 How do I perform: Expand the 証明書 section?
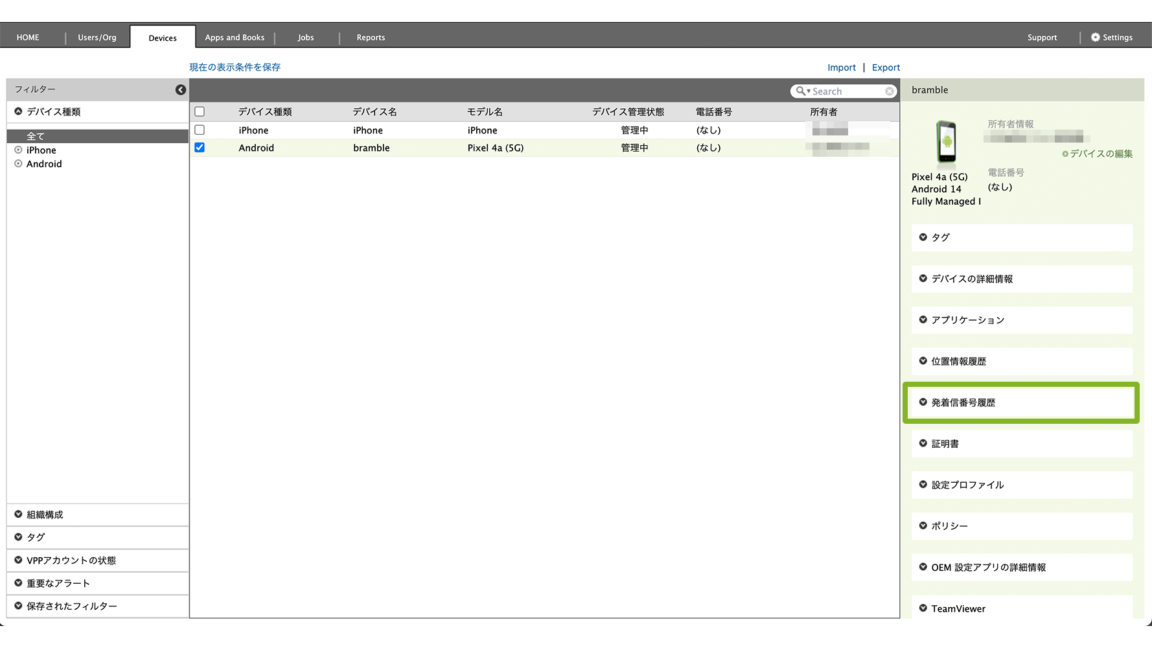pos(945,444)
